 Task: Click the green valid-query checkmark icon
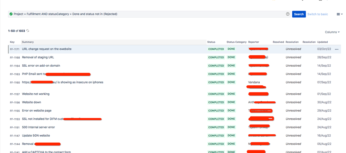click(x=11, y=14)
